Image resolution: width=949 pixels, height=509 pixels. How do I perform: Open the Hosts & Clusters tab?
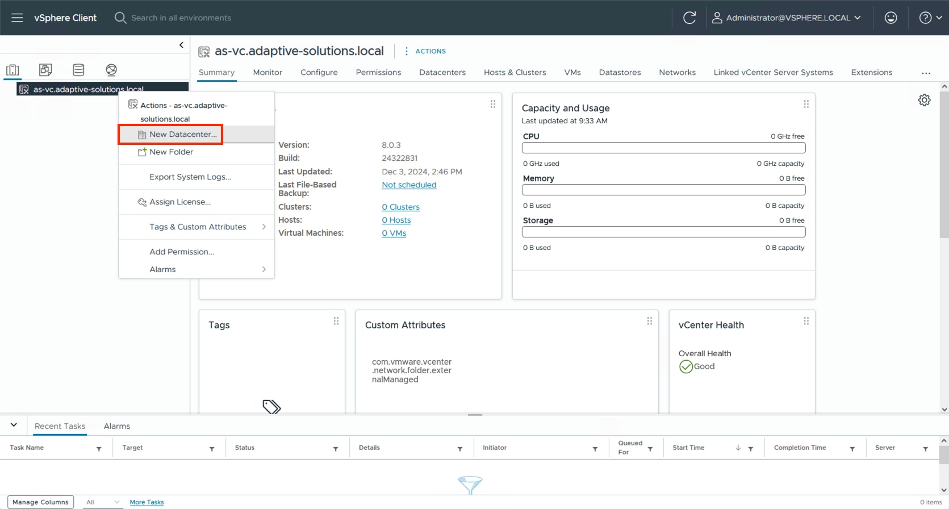[x=515, y=72]
